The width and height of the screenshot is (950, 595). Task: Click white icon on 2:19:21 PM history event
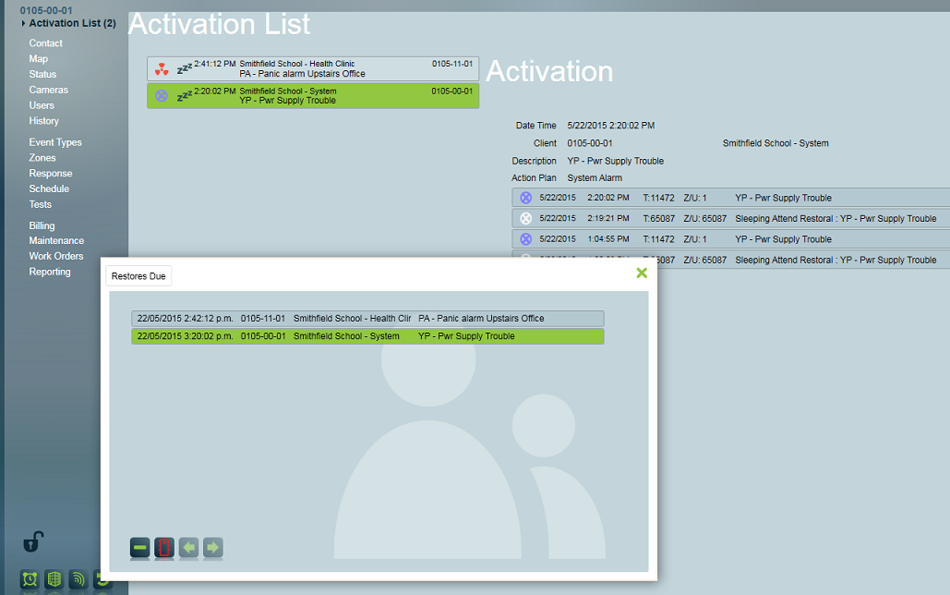tap(526, 218)
